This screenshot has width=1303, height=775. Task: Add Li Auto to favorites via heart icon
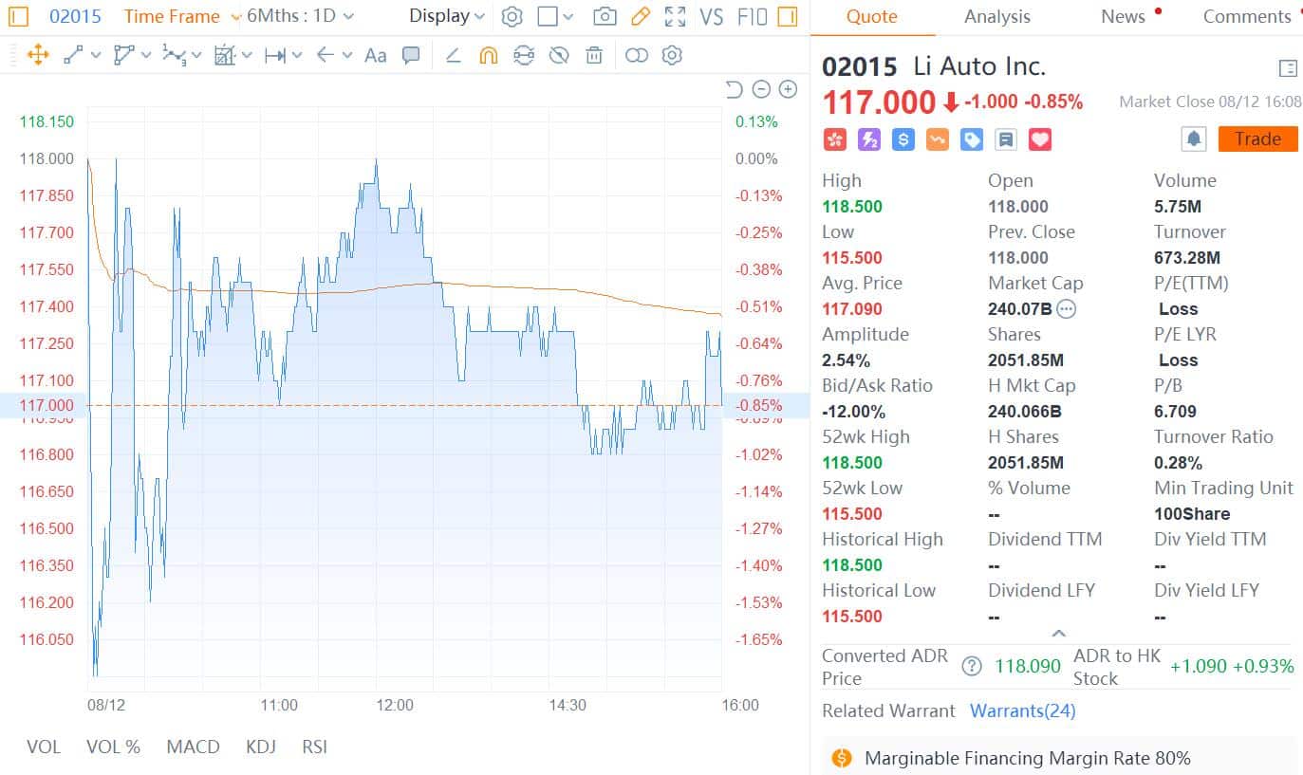click(1040, 139)
